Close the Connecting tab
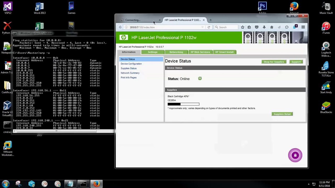This screenshot has height=188, width=335. coord(160,20)
